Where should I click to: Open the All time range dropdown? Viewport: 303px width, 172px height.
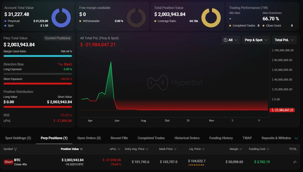point(231,40)
